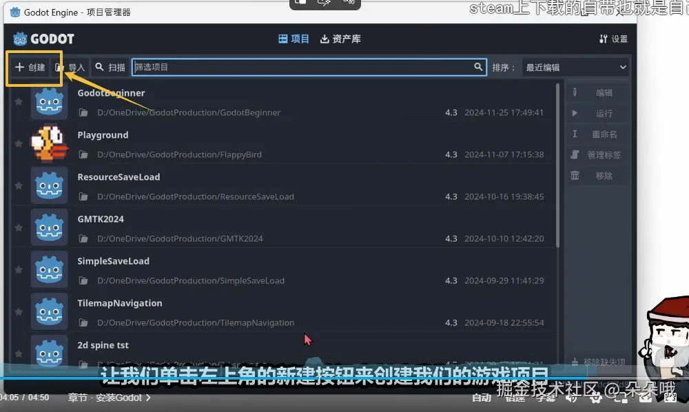Viewport: 689px width, 412px height.
Task: Open the FlappyBird path folder icon
Action: [83, 154]
